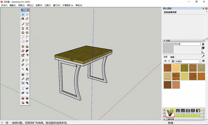The height and width of the screenshot is (125, 208).
Task: Select the Text label tool
Action: tap(27, 65)
